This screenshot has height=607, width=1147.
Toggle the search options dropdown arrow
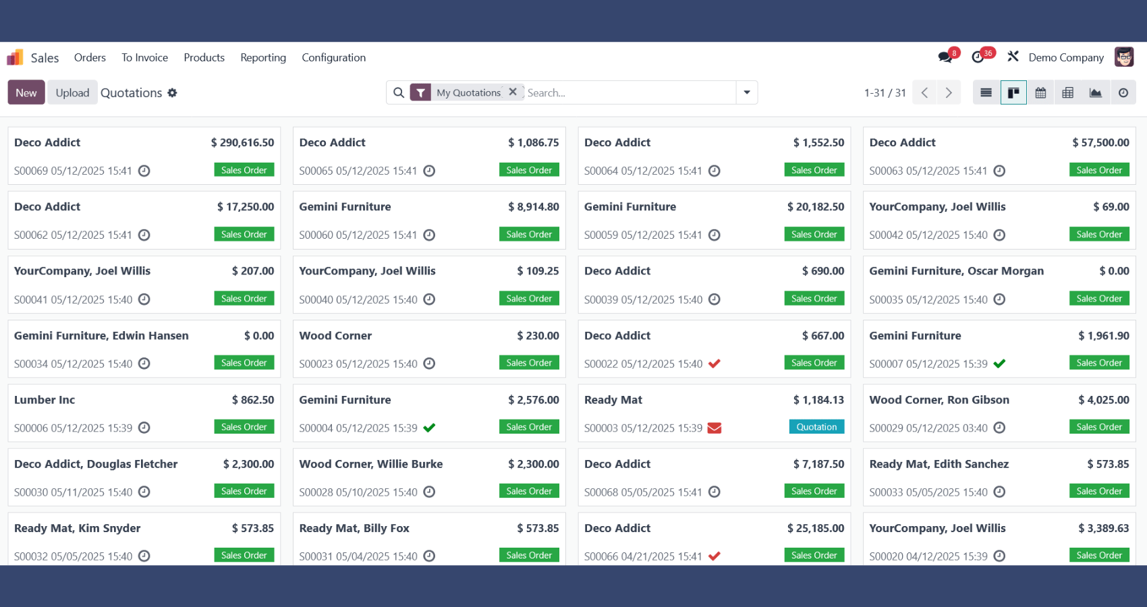747,92
